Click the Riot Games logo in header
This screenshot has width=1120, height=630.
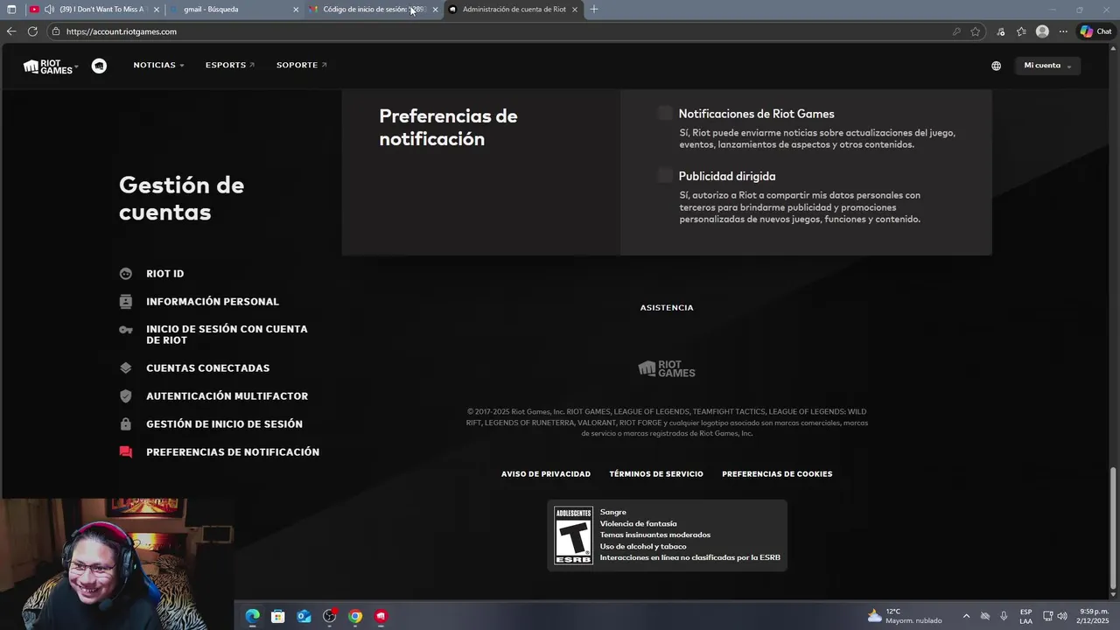(x=47, y=66)
